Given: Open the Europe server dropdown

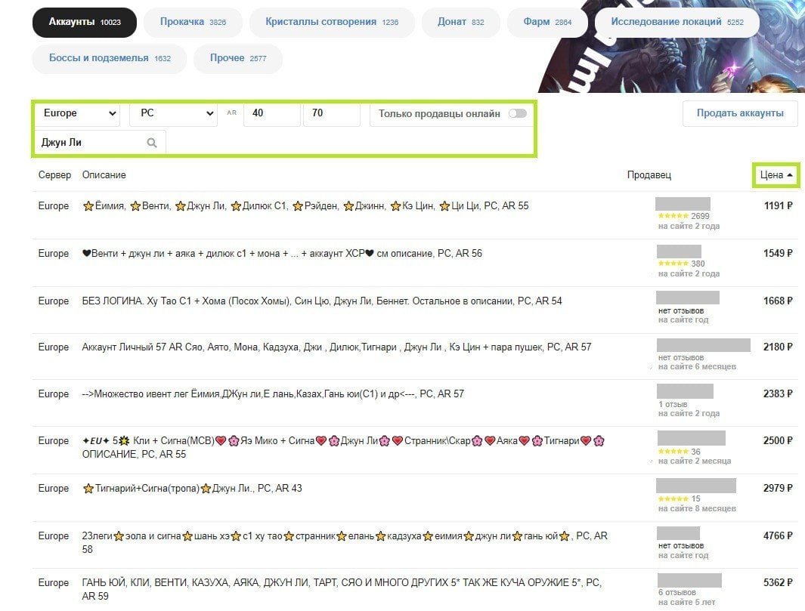Looking at the screenshot, I should [x=78, y=113].
